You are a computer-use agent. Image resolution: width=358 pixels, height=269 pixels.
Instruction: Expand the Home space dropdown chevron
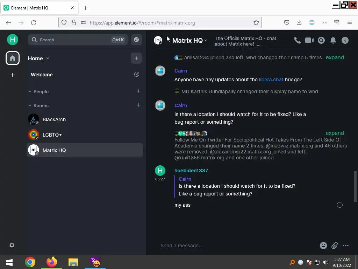(48, 58)
